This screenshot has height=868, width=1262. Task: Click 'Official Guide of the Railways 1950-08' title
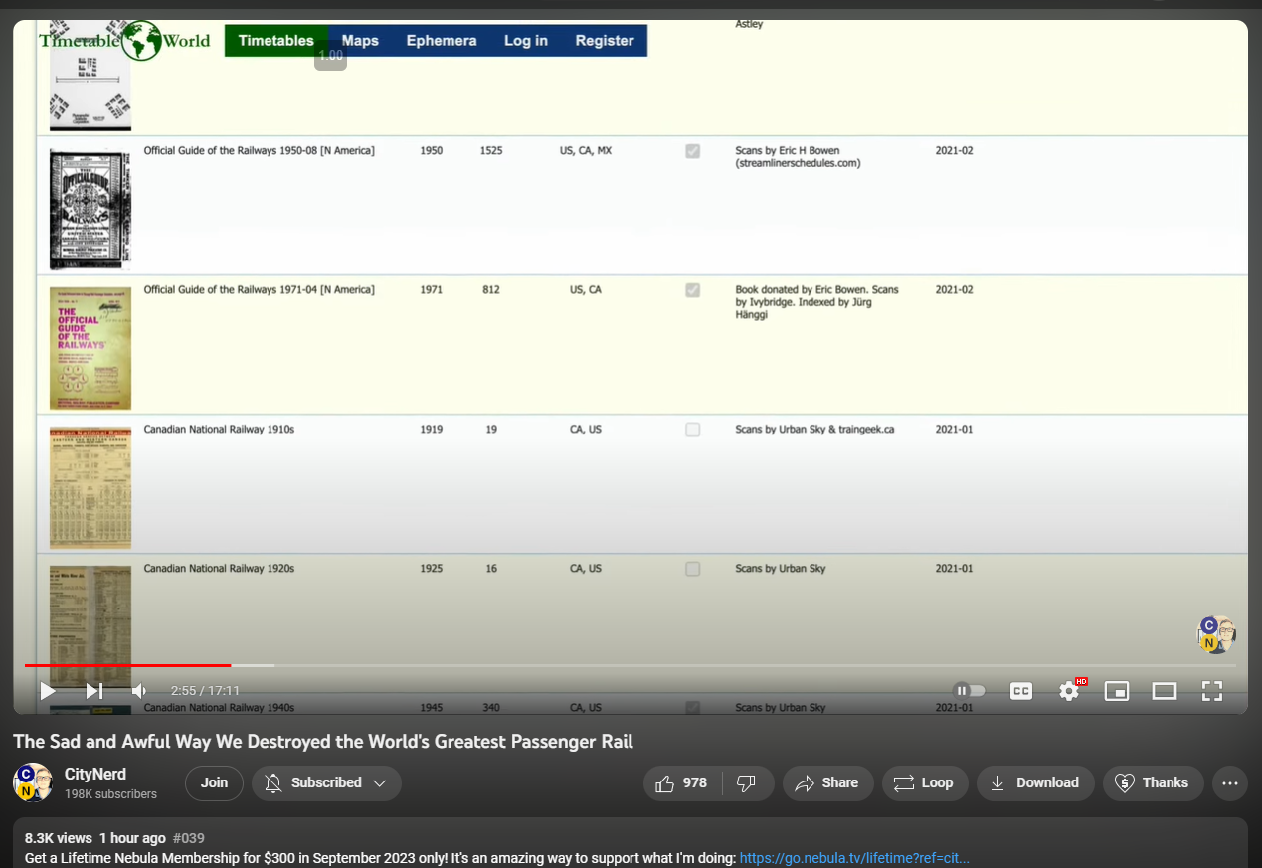tap(260, 151)
